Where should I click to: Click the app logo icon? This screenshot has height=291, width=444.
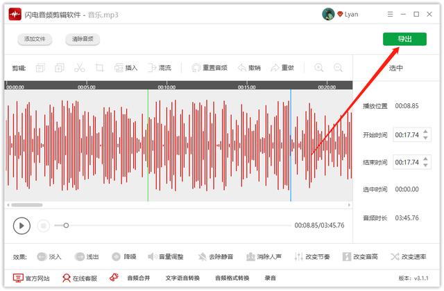pyautogui.click(x=15, y=14)
